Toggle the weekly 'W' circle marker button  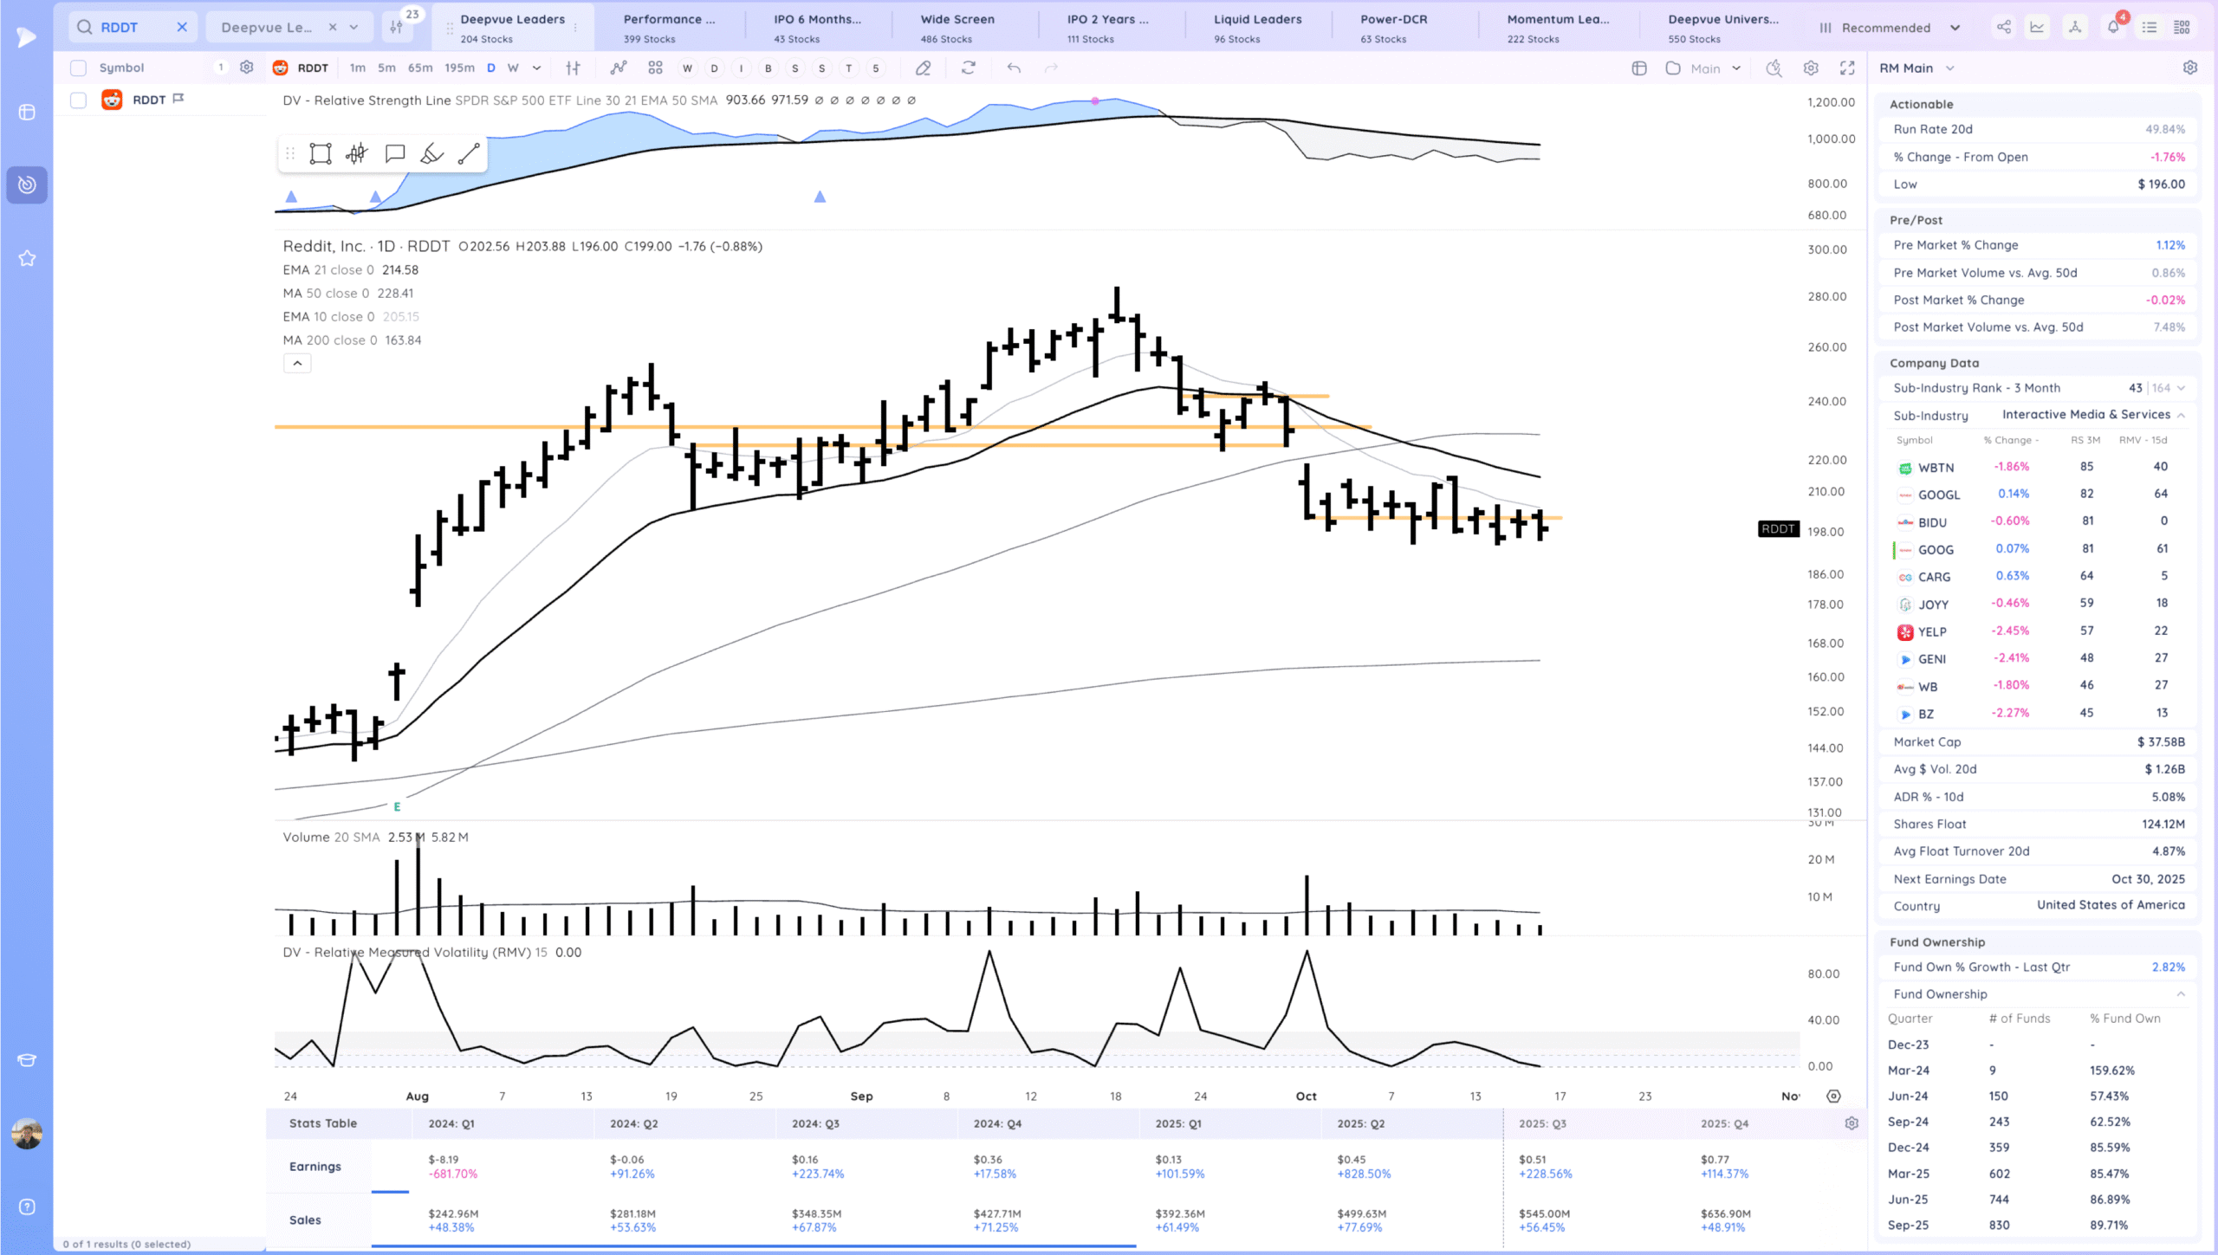click(687, 68)
